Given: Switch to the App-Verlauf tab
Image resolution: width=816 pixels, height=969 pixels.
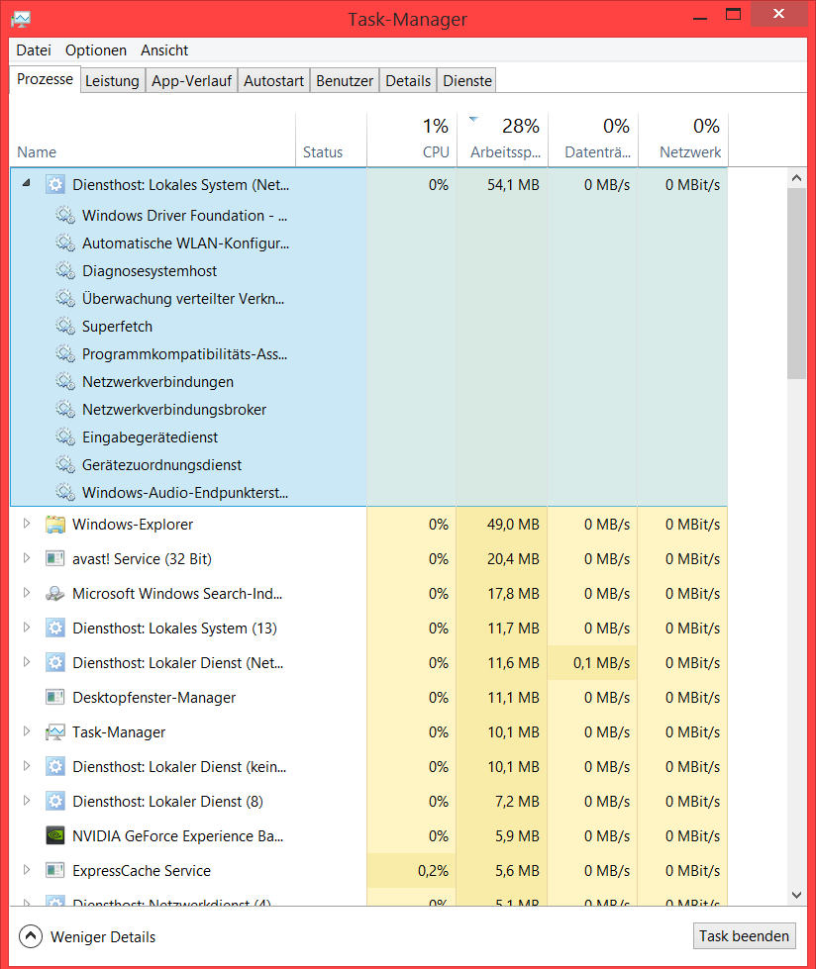Looking at the screenshot, I should (x=192, y=81).
